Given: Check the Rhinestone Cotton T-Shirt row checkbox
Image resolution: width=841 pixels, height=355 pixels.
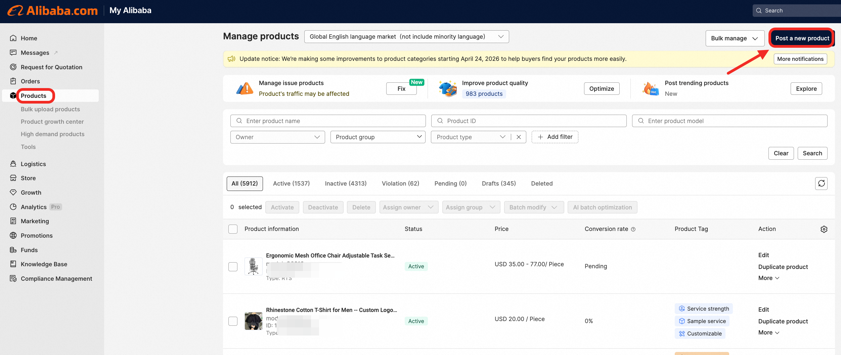Looking at the screenshot, I should tap(233, 321).
